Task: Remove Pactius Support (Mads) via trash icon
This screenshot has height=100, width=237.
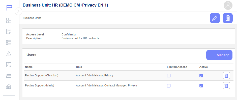Action: point(226,86)
